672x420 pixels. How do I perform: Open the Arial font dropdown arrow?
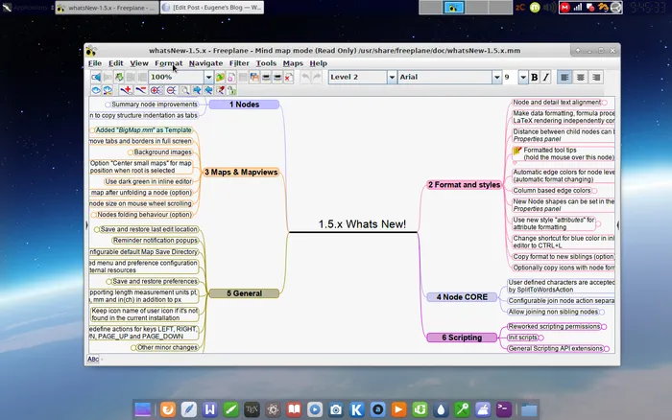[496, 77]
